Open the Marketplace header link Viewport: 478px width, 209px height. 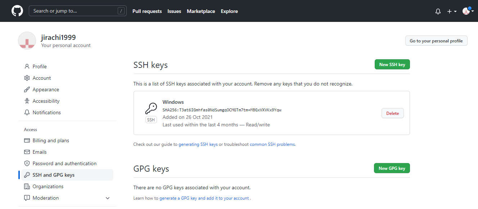click(x=201, y=11)
